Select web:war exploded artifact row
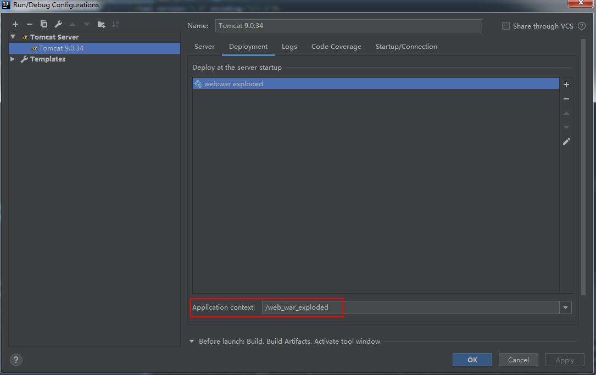The width and height of the screenshot is (596, 375). tap(376, 83)
